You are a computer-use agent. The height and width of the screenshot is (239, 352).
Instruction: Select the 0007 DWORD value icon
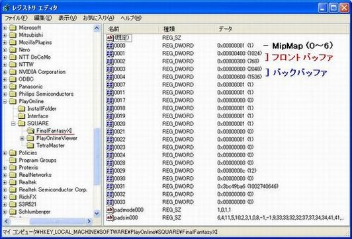point(110,85)
